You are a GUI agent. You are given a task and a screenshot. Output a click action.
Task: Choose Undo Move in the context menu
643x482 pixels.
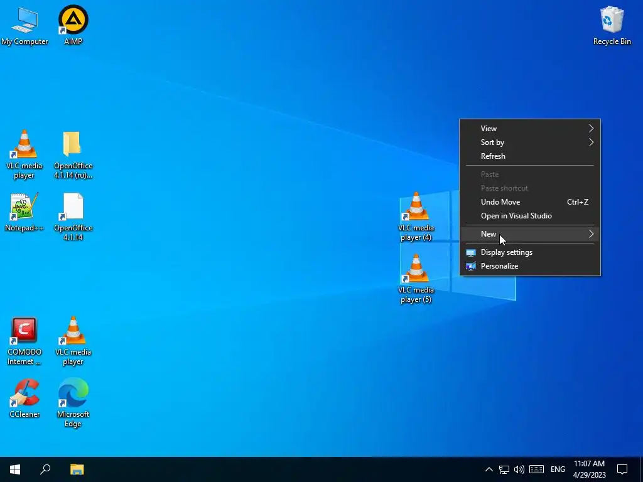[x=530, y=201]
